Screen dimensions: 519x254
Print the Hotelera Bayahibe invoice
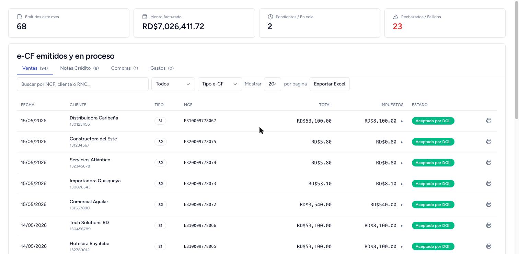click(488, 246)
